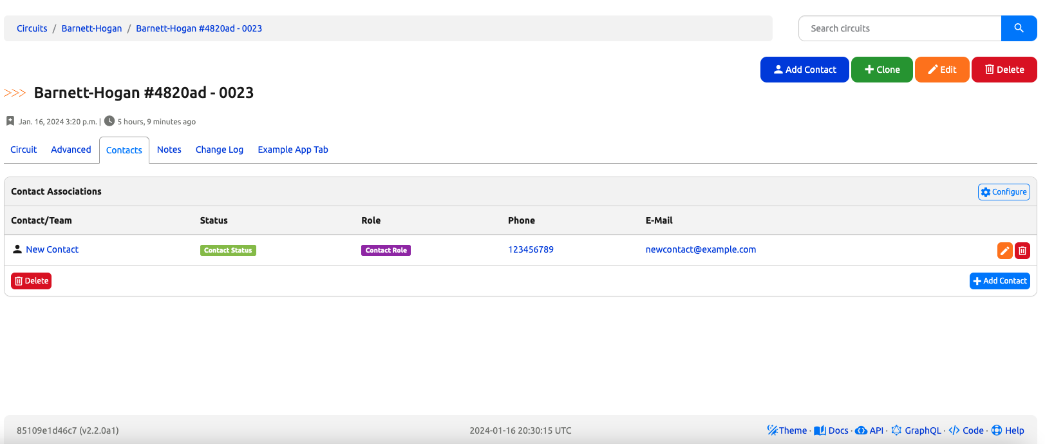This screenshot has height=444, width=1045.
Task: Click the red Delete button below table
Action: pos(31,281)
